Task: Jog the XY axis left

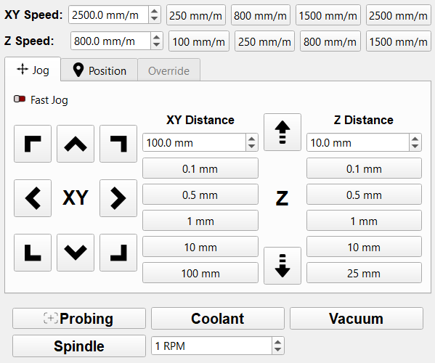Action: (33, 198)
